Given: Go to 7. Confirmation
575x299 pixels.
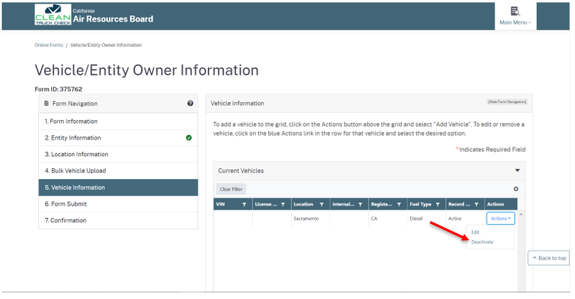Looking at the screenshot, I should [118, 220].
